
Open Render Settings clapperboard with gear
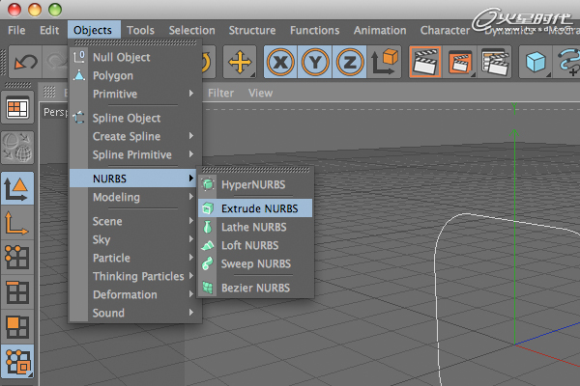[495, 63]
